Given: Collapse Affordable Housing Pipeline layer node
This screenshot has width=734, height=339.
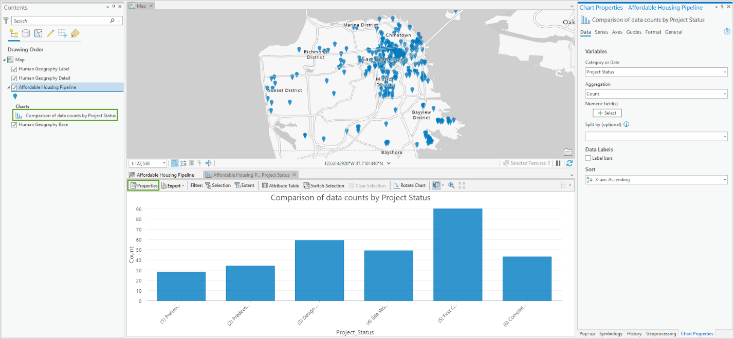Looking at the screenshot, I should (x=8, y=87).
